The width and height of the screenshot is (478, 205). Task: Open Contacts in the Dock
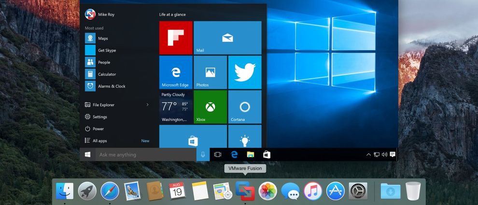(155, 191)
